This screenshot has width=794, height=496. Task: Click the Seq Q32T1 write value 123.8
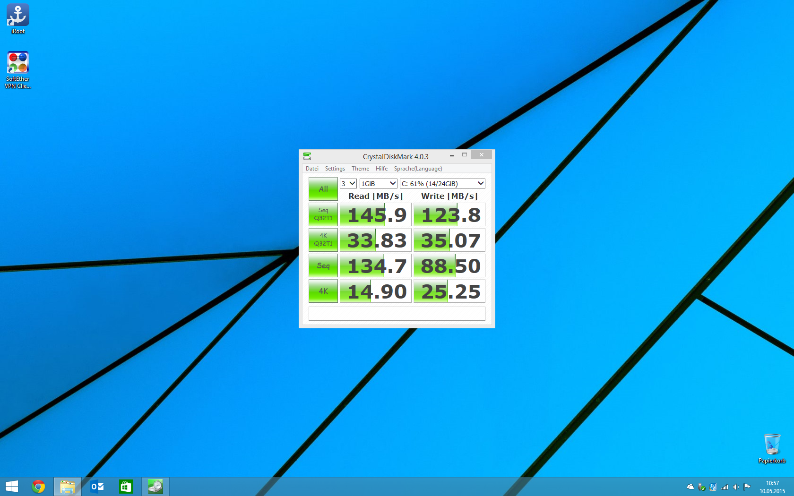[x=449, y=215]
